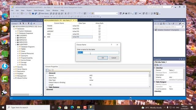The width and height of the screenshot is (196, 110).
Task: Select Solution 'Solution1' in Solution Explorer
Action: pyautogui.click(x=168, y=30)
